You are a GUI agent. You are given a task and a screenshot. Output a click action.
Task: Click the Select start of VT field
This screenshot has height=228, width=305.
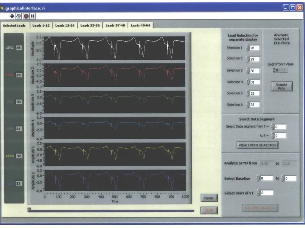[267, 193]
